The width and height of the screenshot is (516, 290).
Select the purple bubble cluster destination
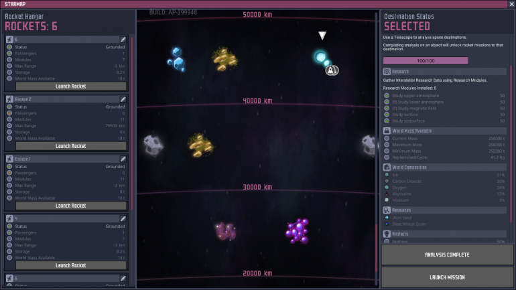tap(298, 231)
